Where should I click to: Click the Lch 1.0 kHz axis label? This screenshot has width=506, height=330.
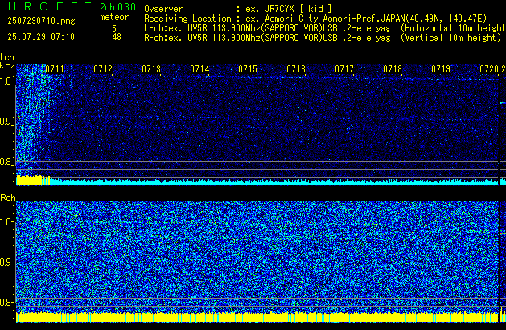[x=6, y=81]
